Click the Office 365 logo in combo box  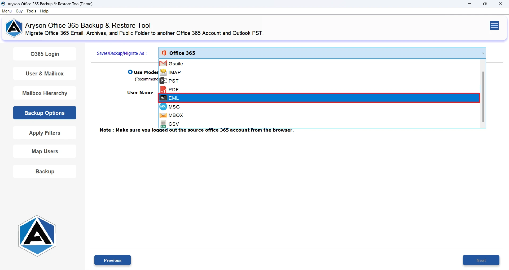tap(164, 53)
